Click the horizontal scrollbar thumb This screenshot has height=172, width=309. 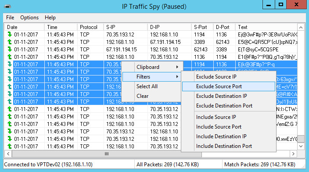107,154
